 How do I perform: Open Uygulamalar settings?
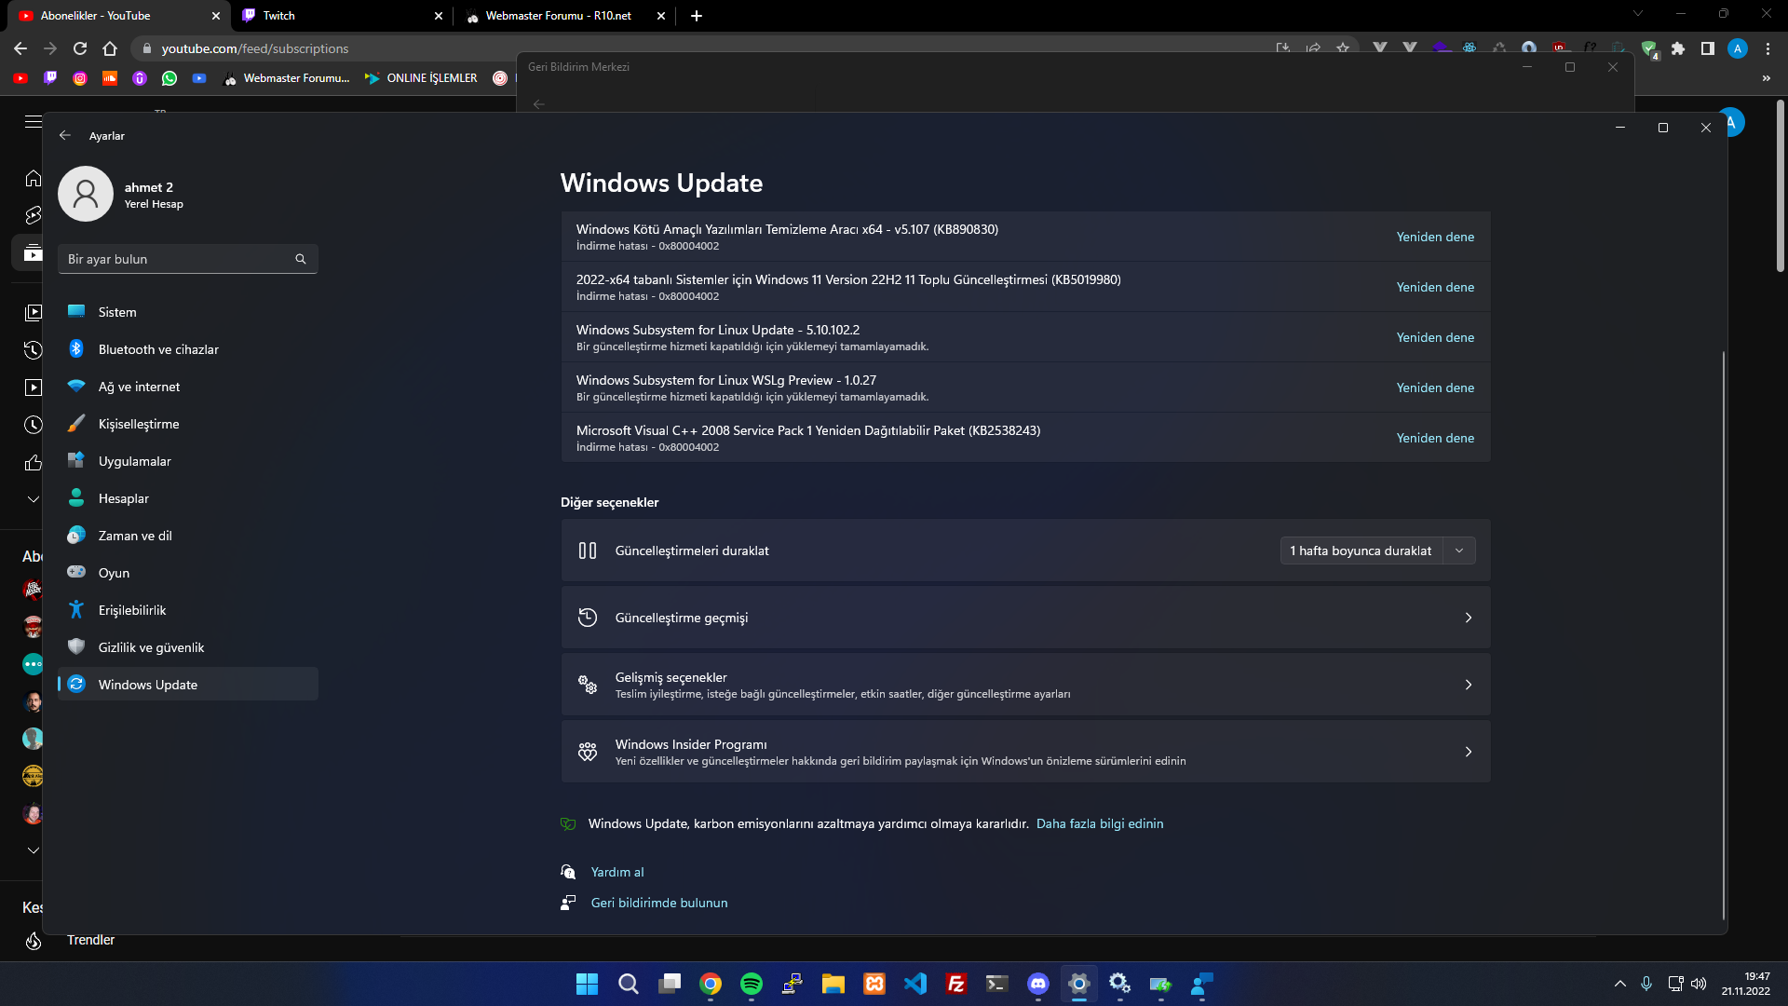click(x=187, y=461)
